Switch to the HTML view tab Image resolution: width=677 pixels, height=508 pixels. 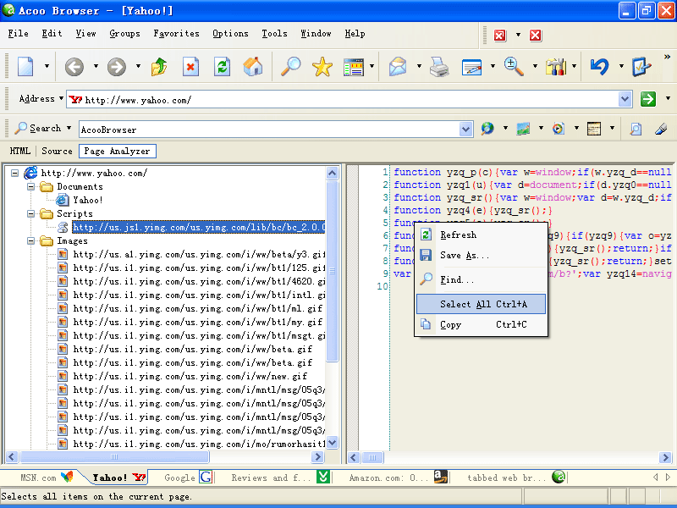coord(19,152)
